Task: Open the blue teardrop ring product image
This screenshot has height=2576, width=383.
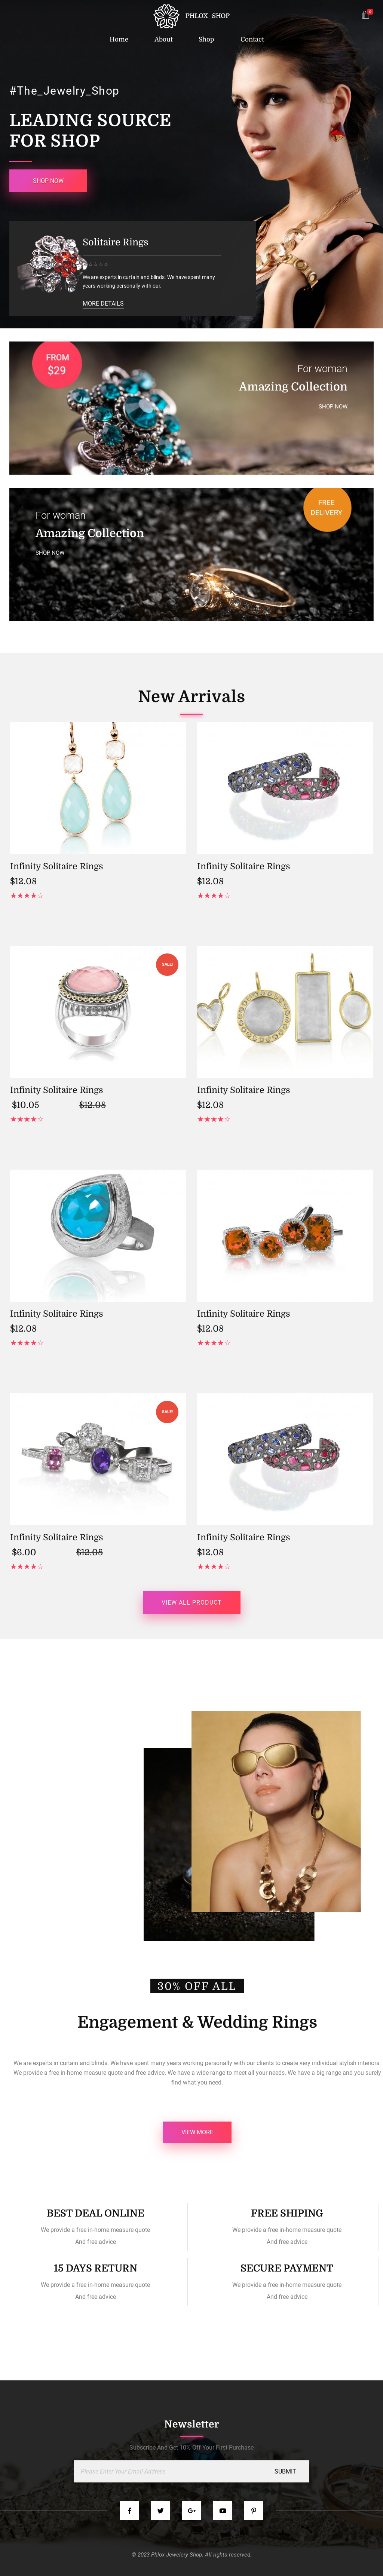Action: point(98,1235)
